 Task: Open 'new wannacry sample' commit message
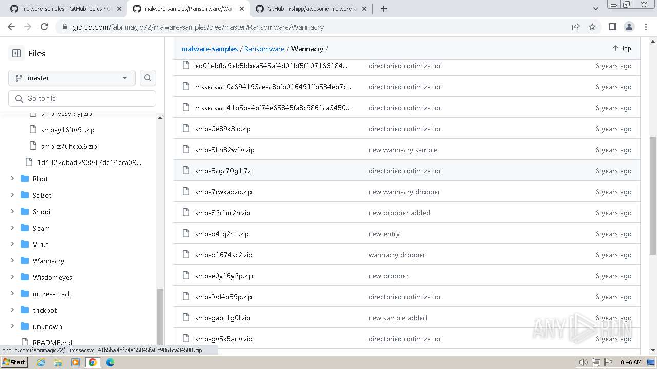[403, 150]
